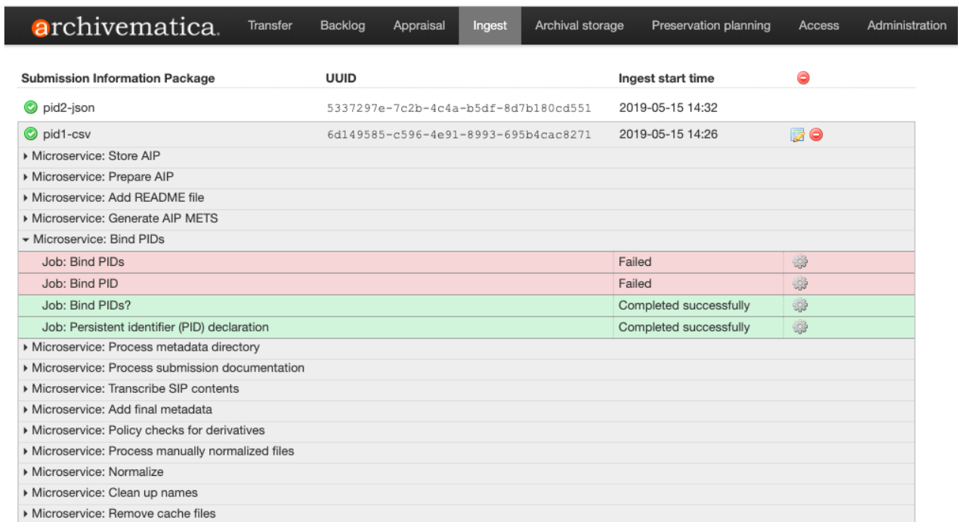
Task: Click the UUID column header
Action: coord(341,79)
